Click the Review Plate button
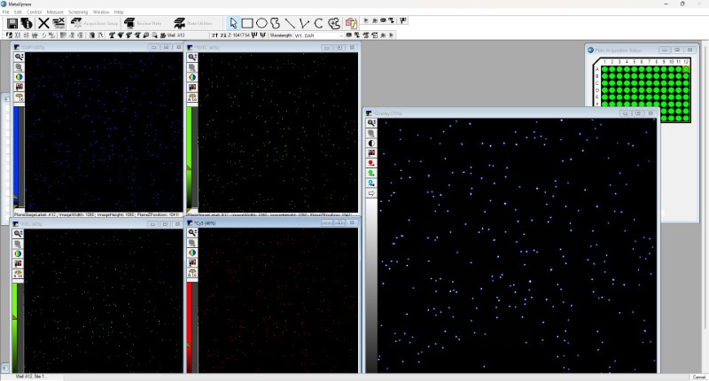Screen dimensions: 709x381 click(x=142, y=23)
